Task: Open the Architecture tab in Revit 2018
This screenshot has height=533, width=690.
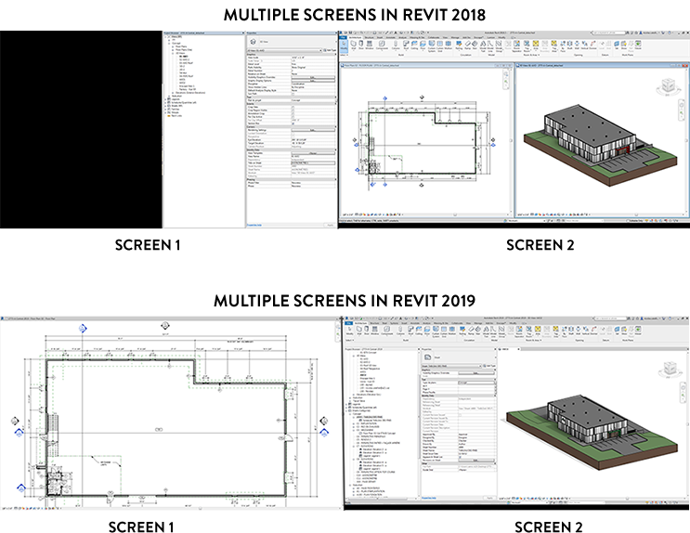Action: (x=355, y=37)
